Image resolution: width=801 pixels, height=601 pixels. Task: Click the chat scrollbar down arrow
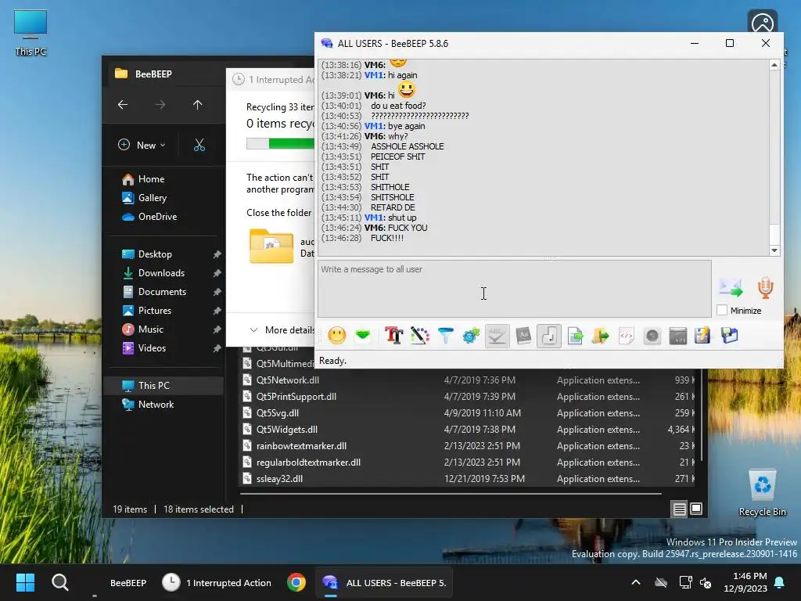coord(774,250)
